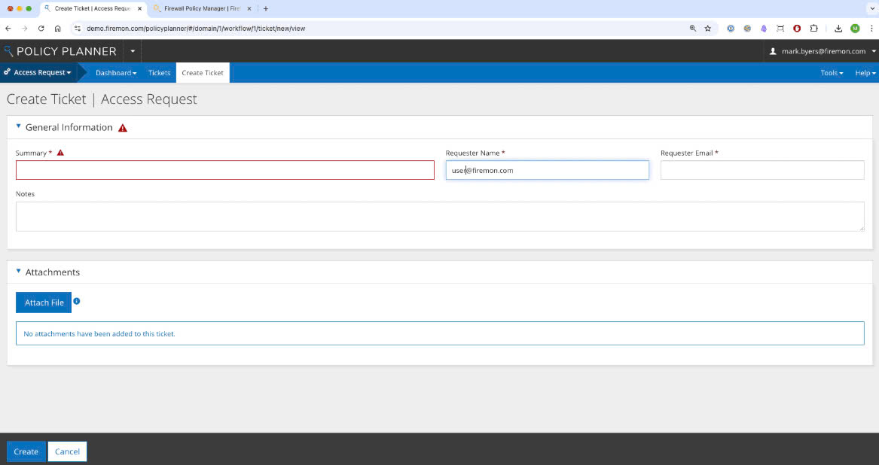Viewport: 879px width, 465px height.
Task: Click the info icon beside Attach File
Action: pyautogui.click(x=77, y=301)
